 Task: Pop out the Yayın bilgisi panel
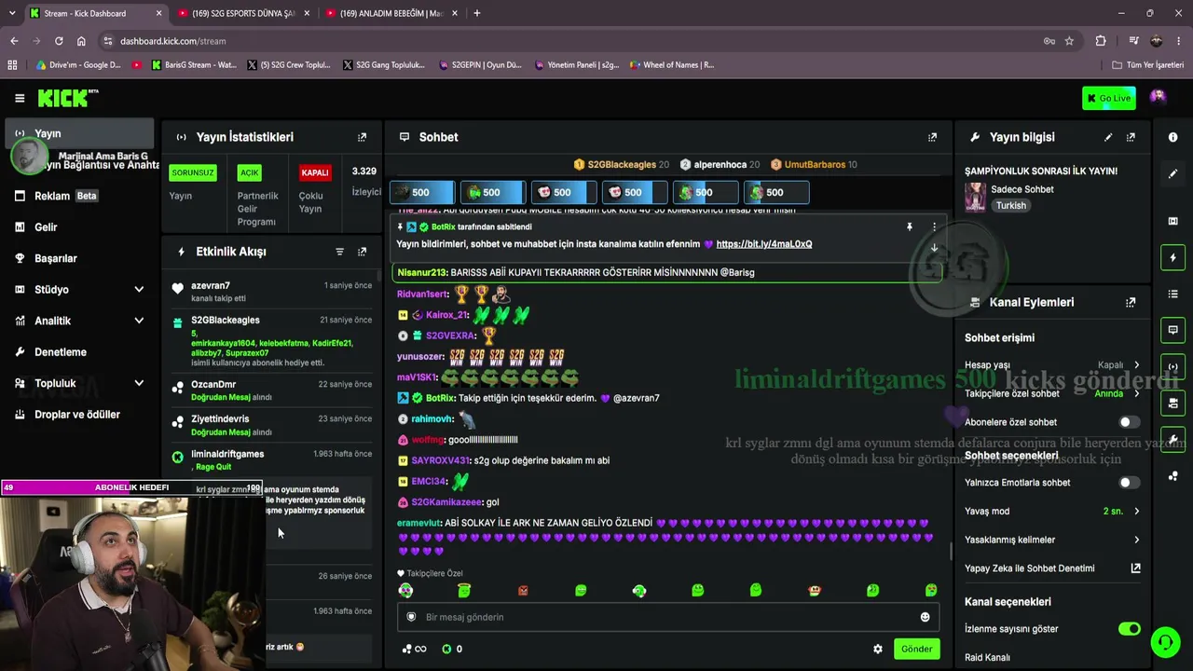point(1131,137)
